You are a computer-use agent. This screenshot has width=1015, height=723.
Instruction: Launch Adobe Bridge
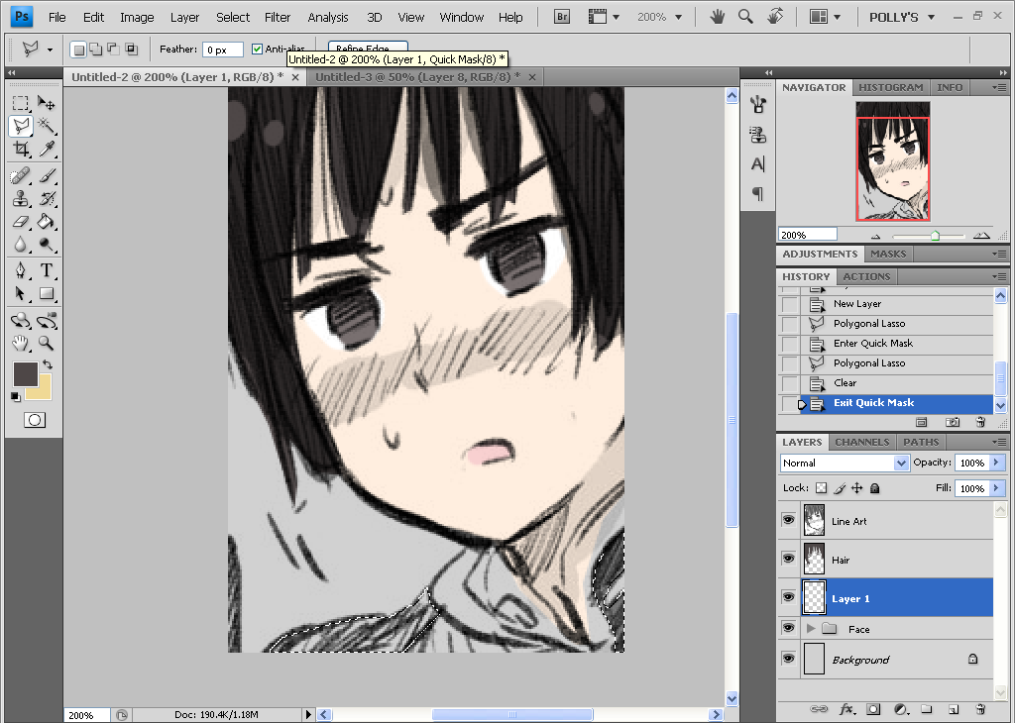pos(562,18)
